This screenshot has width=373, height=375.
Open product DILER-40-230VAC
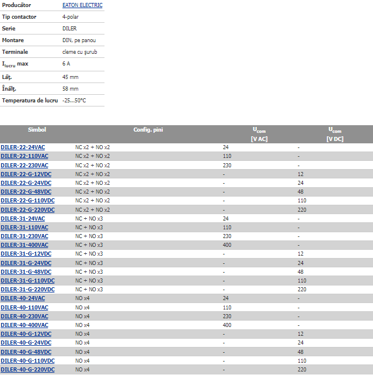(x=25, y=316)
